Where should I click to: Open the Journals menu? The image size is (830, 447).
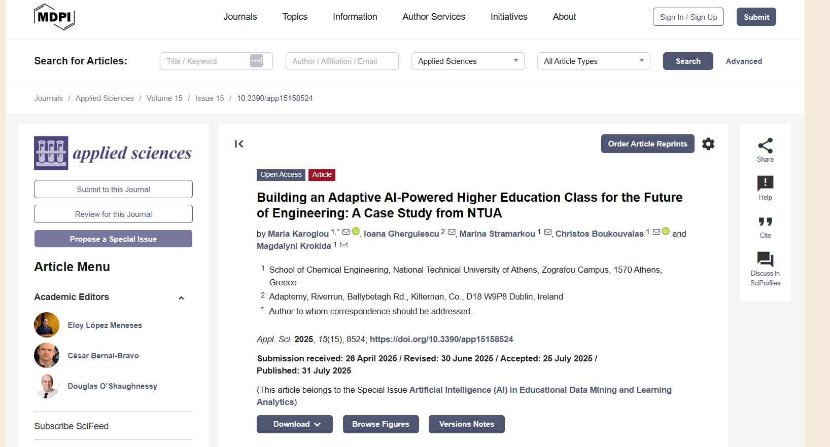(240, 17)
